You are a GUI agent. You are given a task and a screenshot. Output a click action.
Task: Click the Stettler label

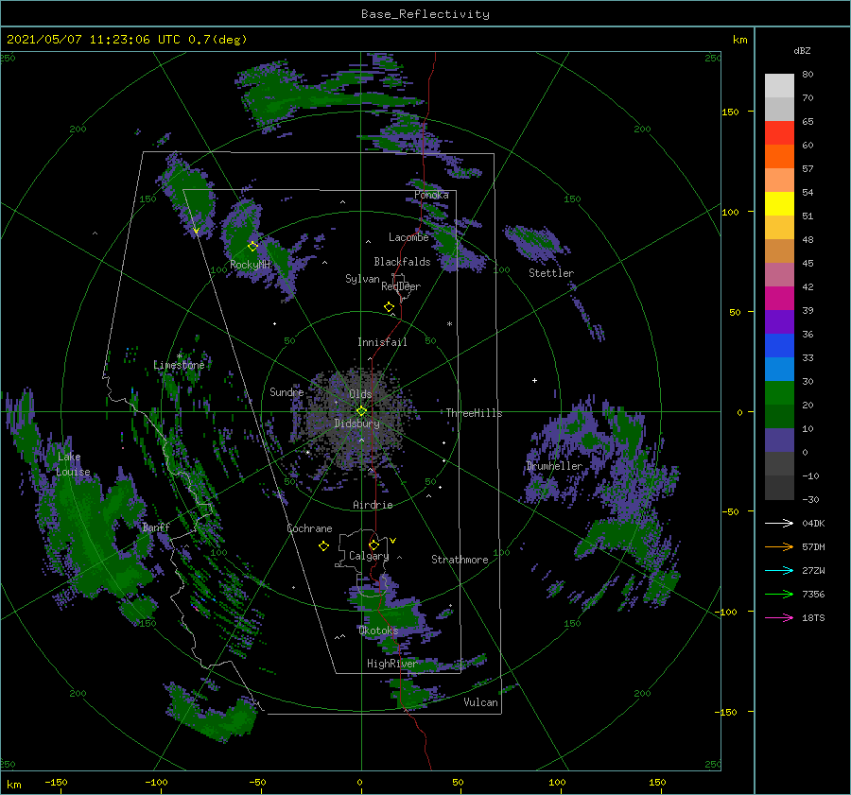pos(551,273)
